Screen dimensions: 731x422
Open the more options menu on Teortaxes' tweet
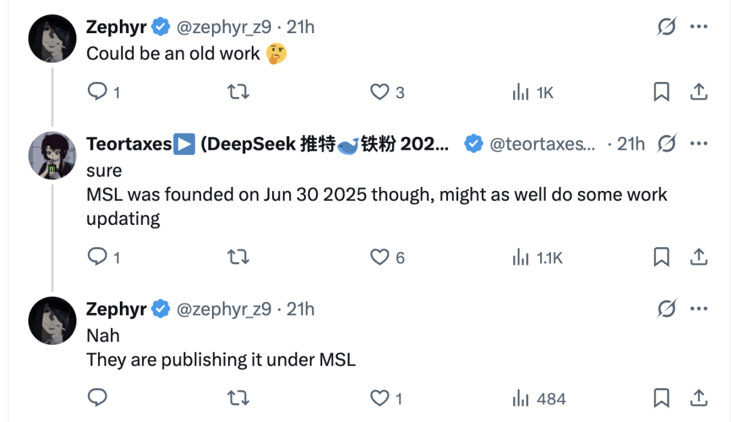699,144
